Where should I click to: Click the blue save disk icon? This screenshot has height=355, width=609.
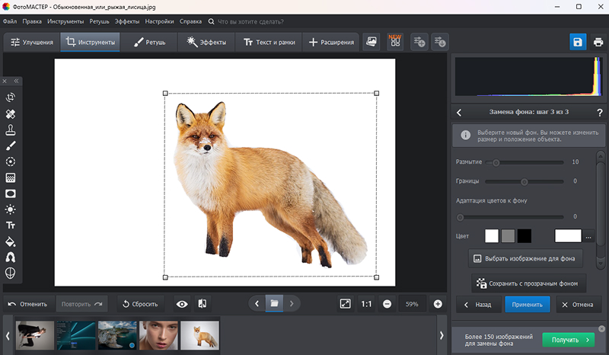pos(578,42)
